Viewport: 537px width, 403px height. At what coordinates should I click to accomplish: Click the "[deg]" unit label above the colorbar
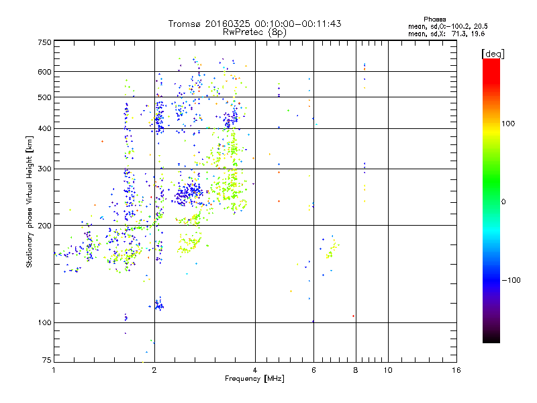click(493, 54)
